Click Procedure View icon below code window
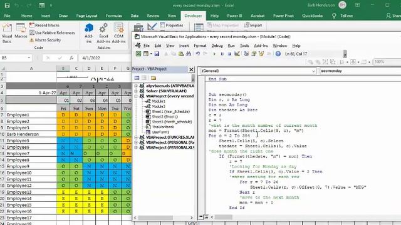This screenshot has width=401, height=225. 201,217
